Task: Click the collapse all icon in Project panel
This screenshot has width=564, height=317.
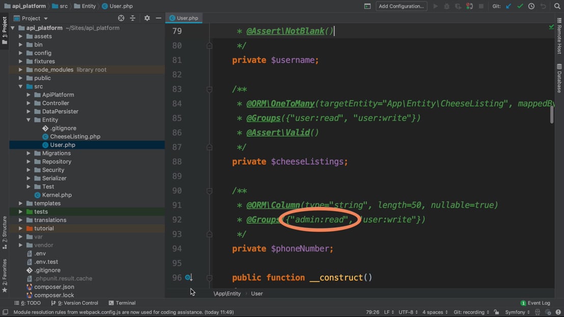Action: coord(133,18)
